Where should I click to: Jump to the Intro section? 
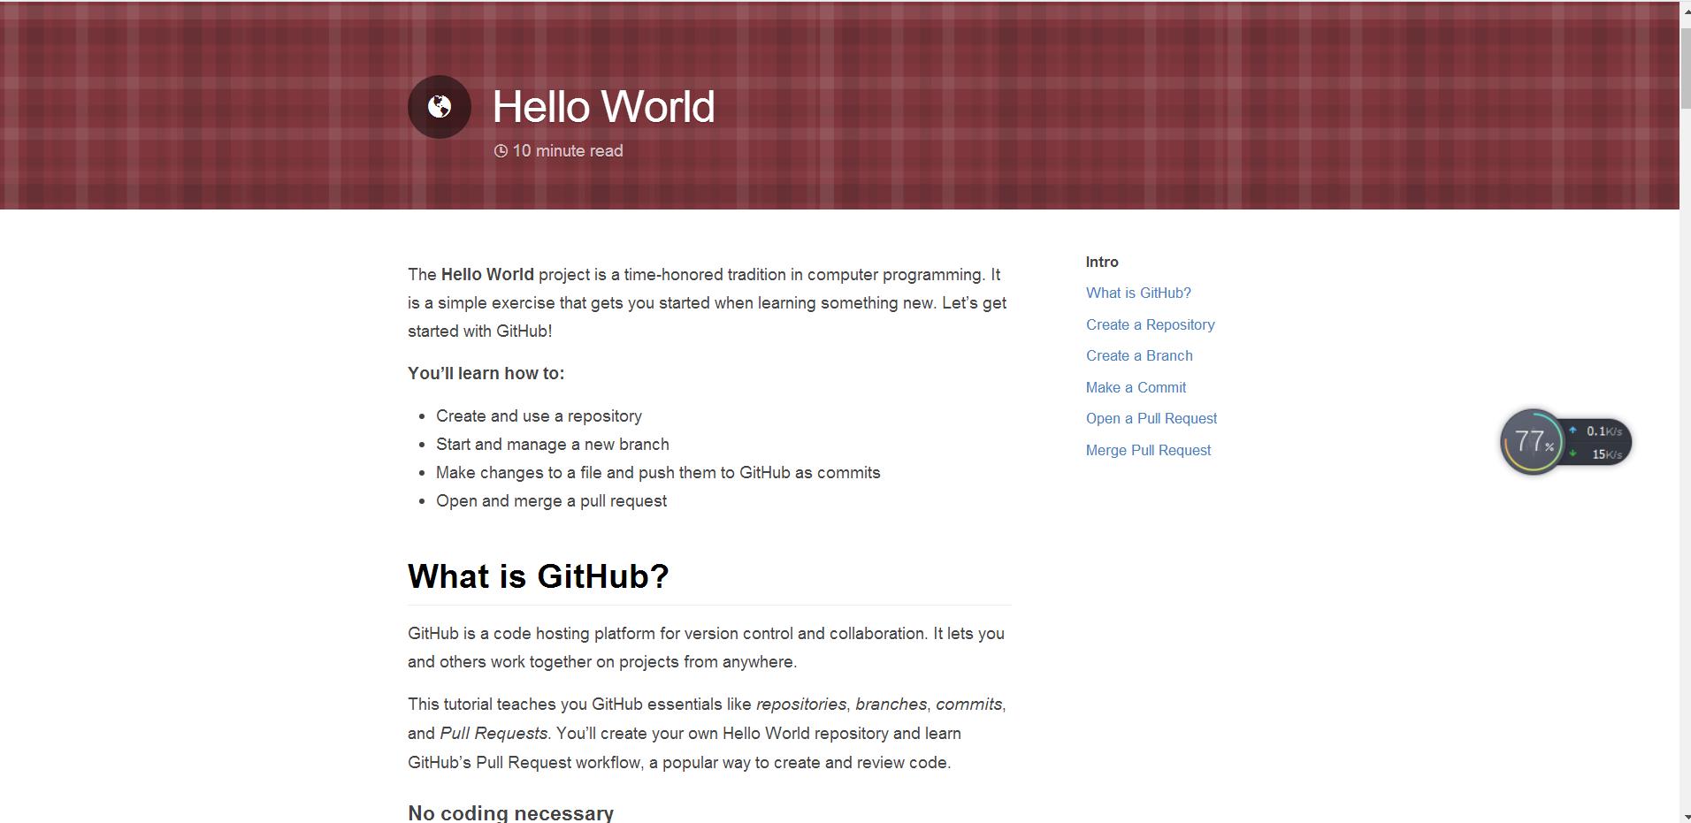point(1102,262)
